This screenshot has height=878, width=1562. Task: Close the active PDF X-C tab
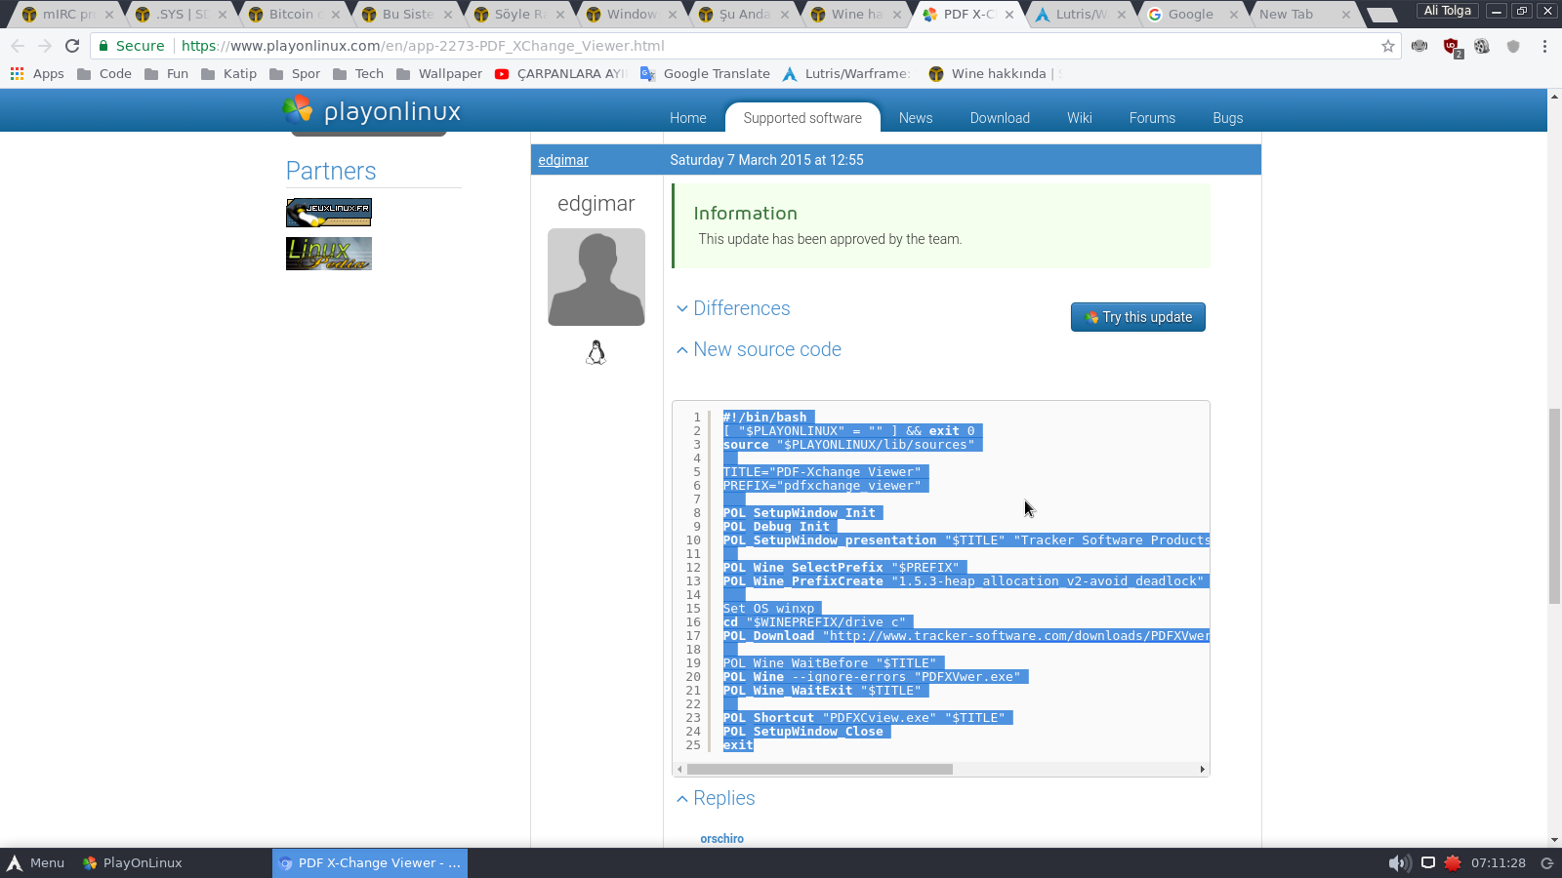click(1009, 15)
